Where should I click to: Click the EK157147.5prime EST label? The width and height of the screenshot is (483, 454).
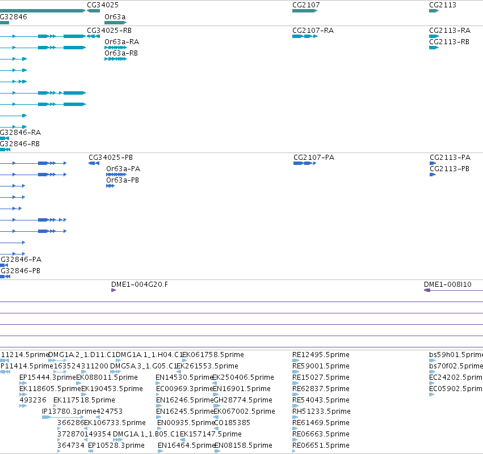click(x=211, y=434)
